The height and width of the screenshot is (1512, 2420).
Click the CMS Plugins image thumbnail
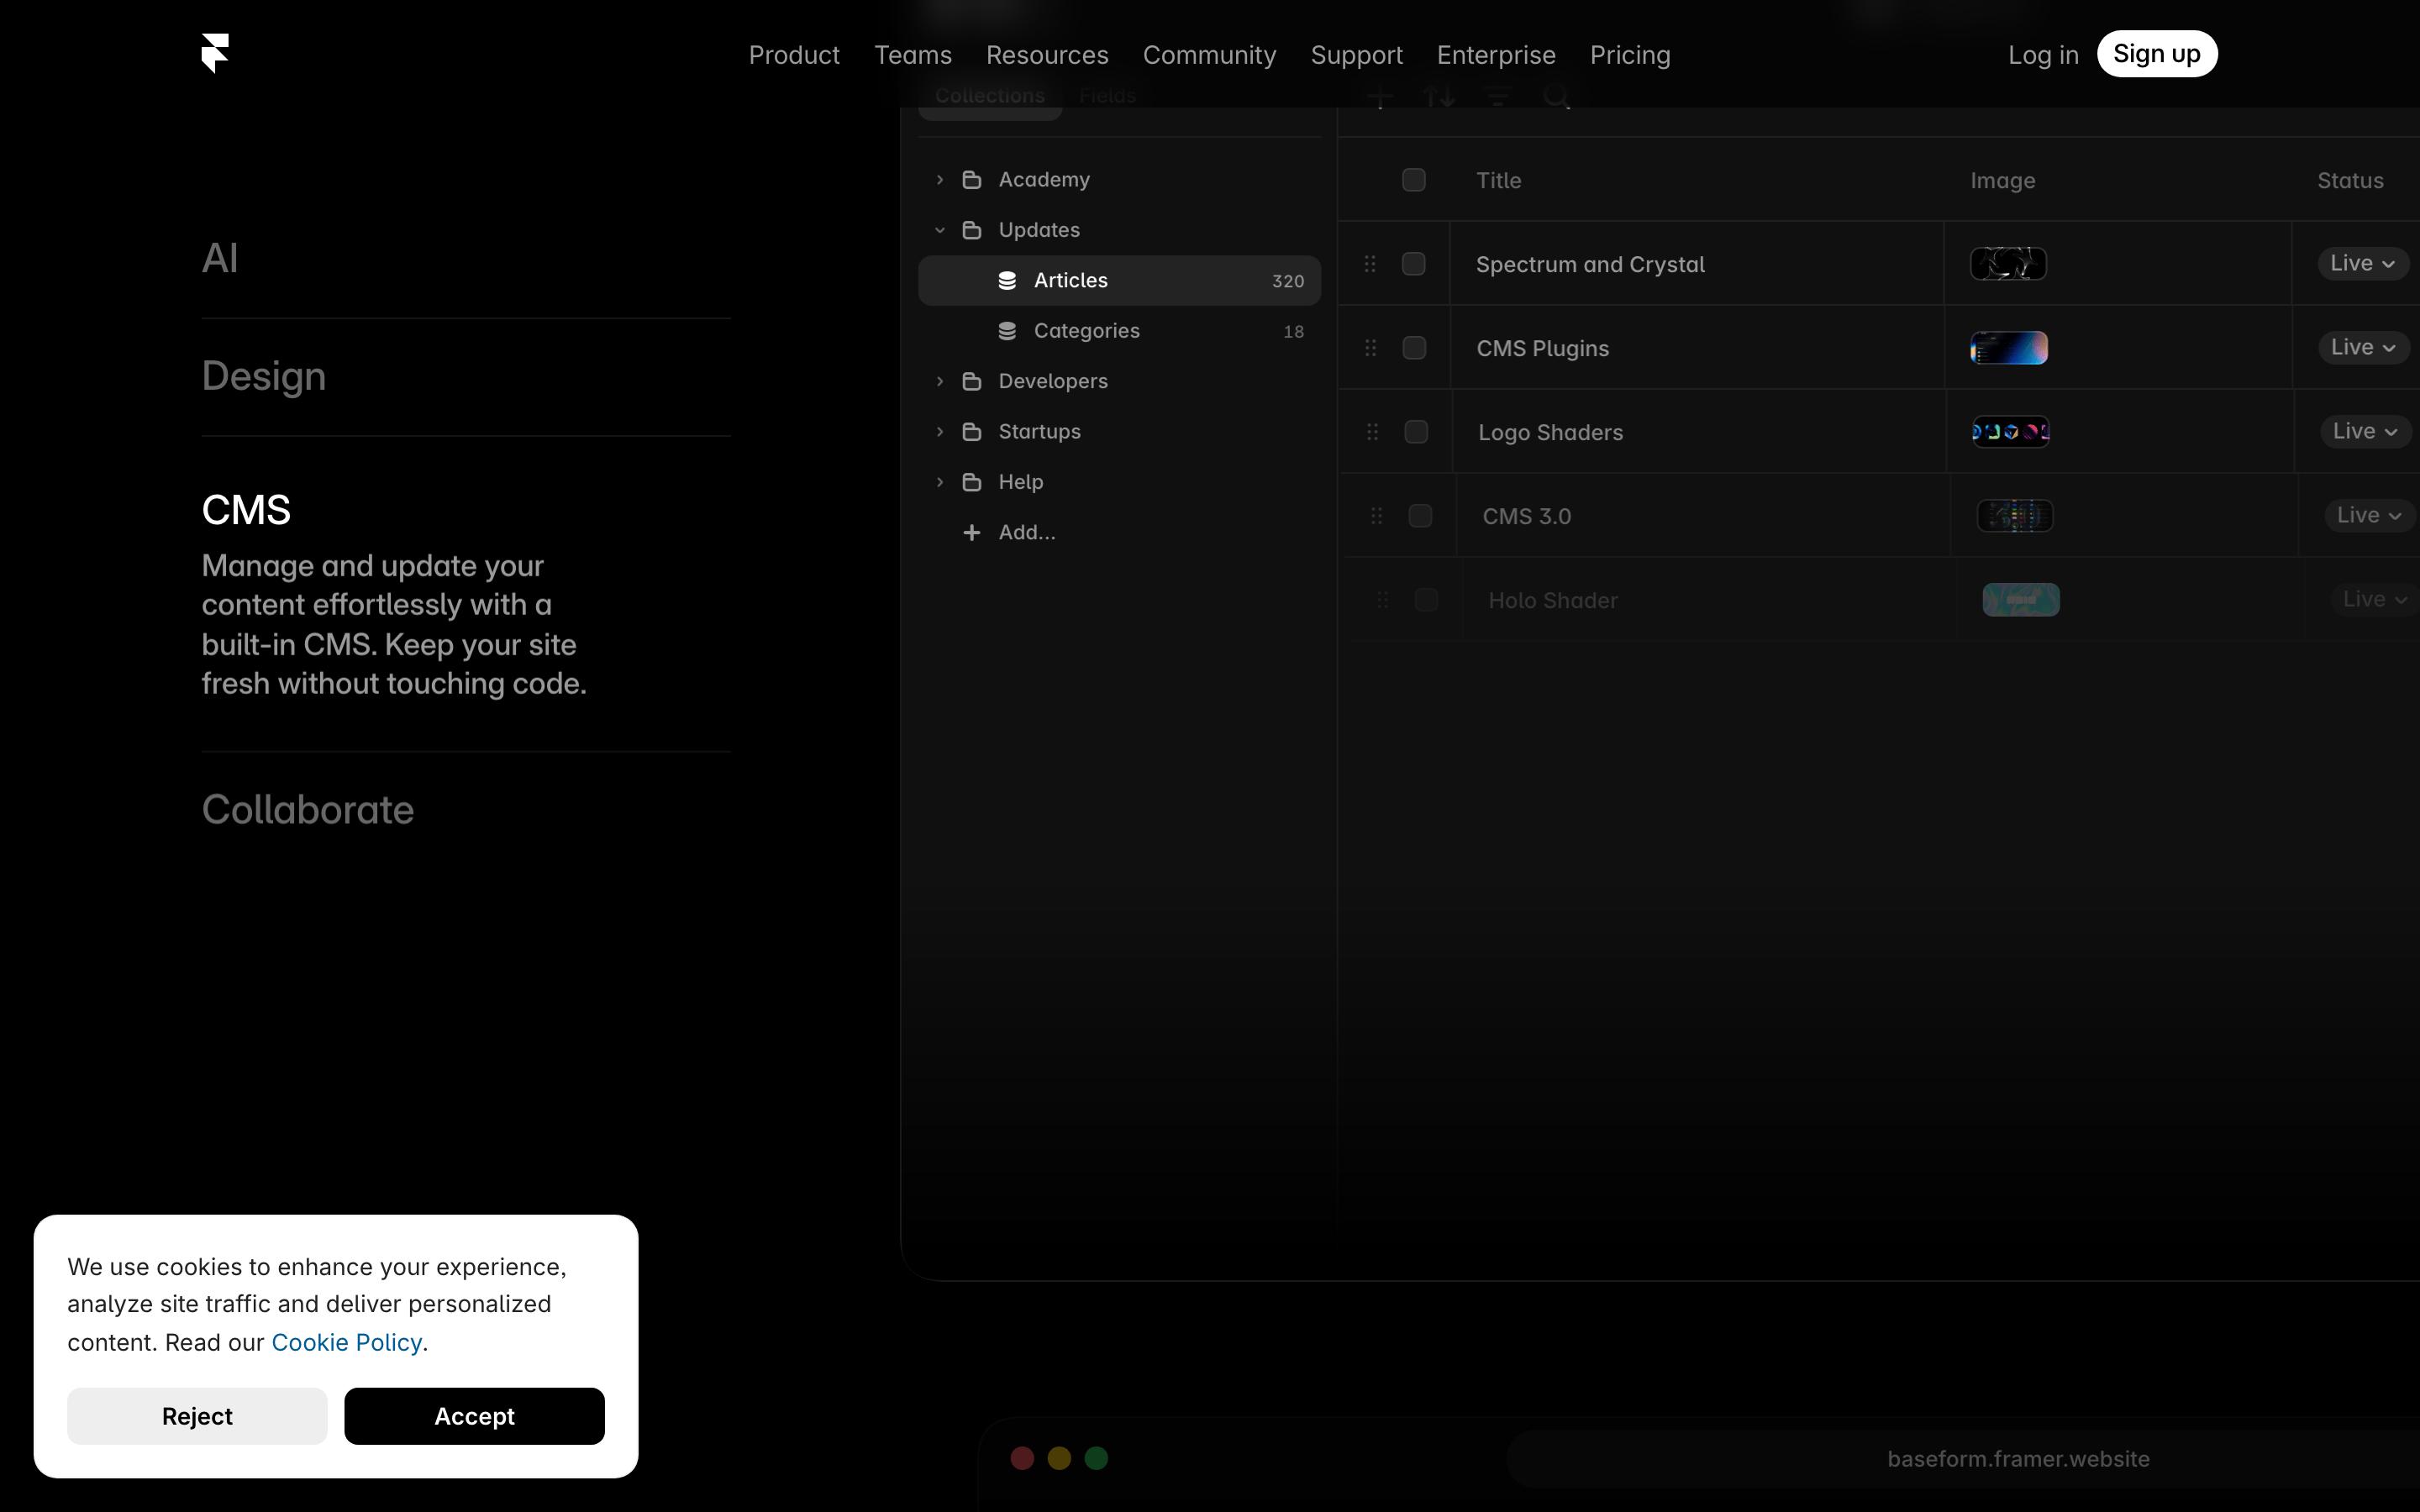tap(2009, 348)
